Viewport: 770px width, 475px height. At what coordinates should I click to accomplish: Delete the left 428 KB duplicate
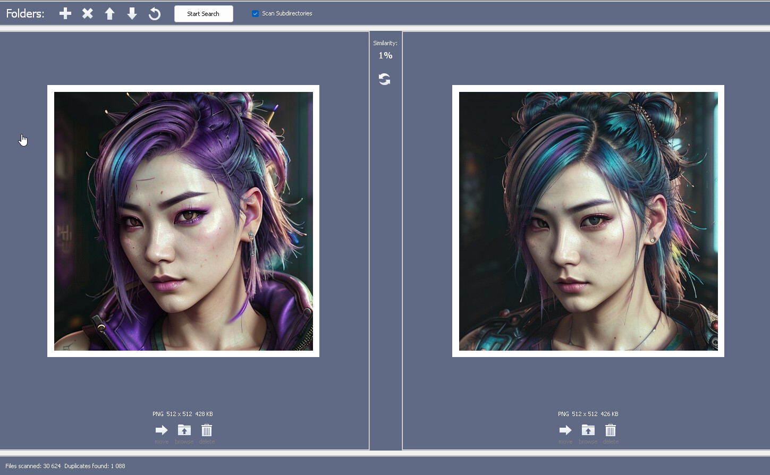tap(206, 430)
